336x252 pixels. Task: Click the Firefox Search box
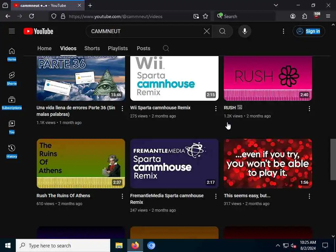tap(245, 16)
